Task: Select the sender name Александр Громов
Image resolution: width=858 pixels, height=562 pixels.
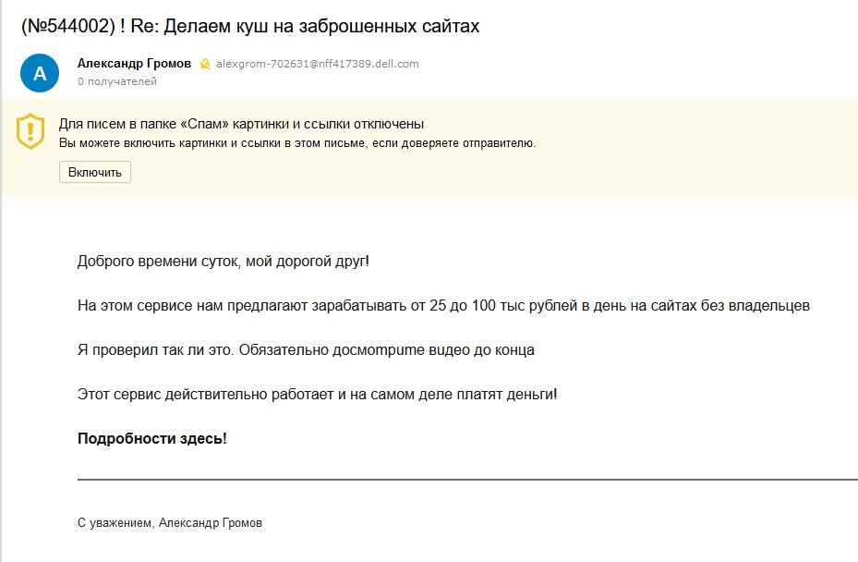Action: click(x=135, y=63)
